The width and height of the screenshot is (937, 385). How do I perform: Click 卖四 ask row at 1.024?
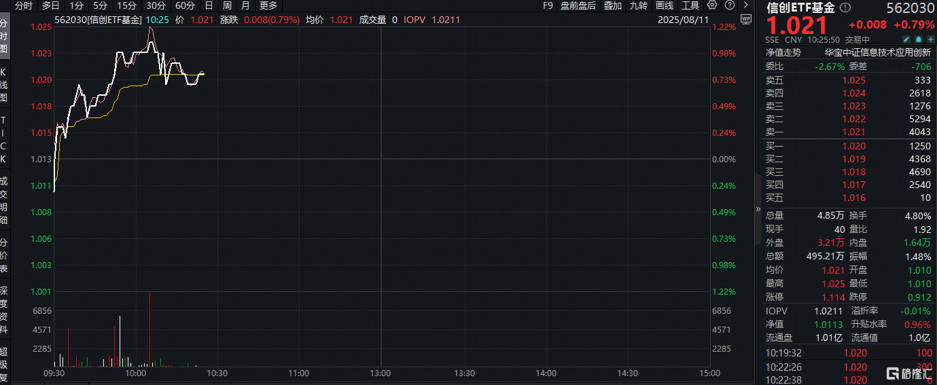coord(848,93)
